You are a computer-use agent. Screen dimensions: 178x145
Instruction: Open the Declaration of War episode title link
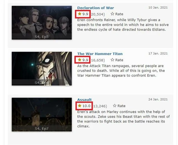coord(95,8)
